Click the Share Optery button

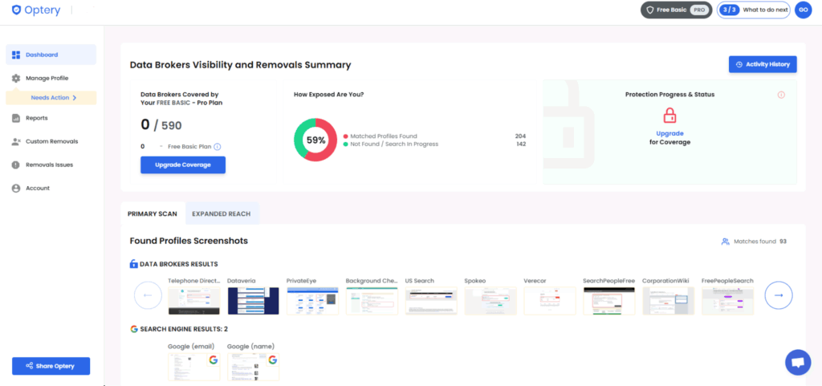[x=51, y=366]
